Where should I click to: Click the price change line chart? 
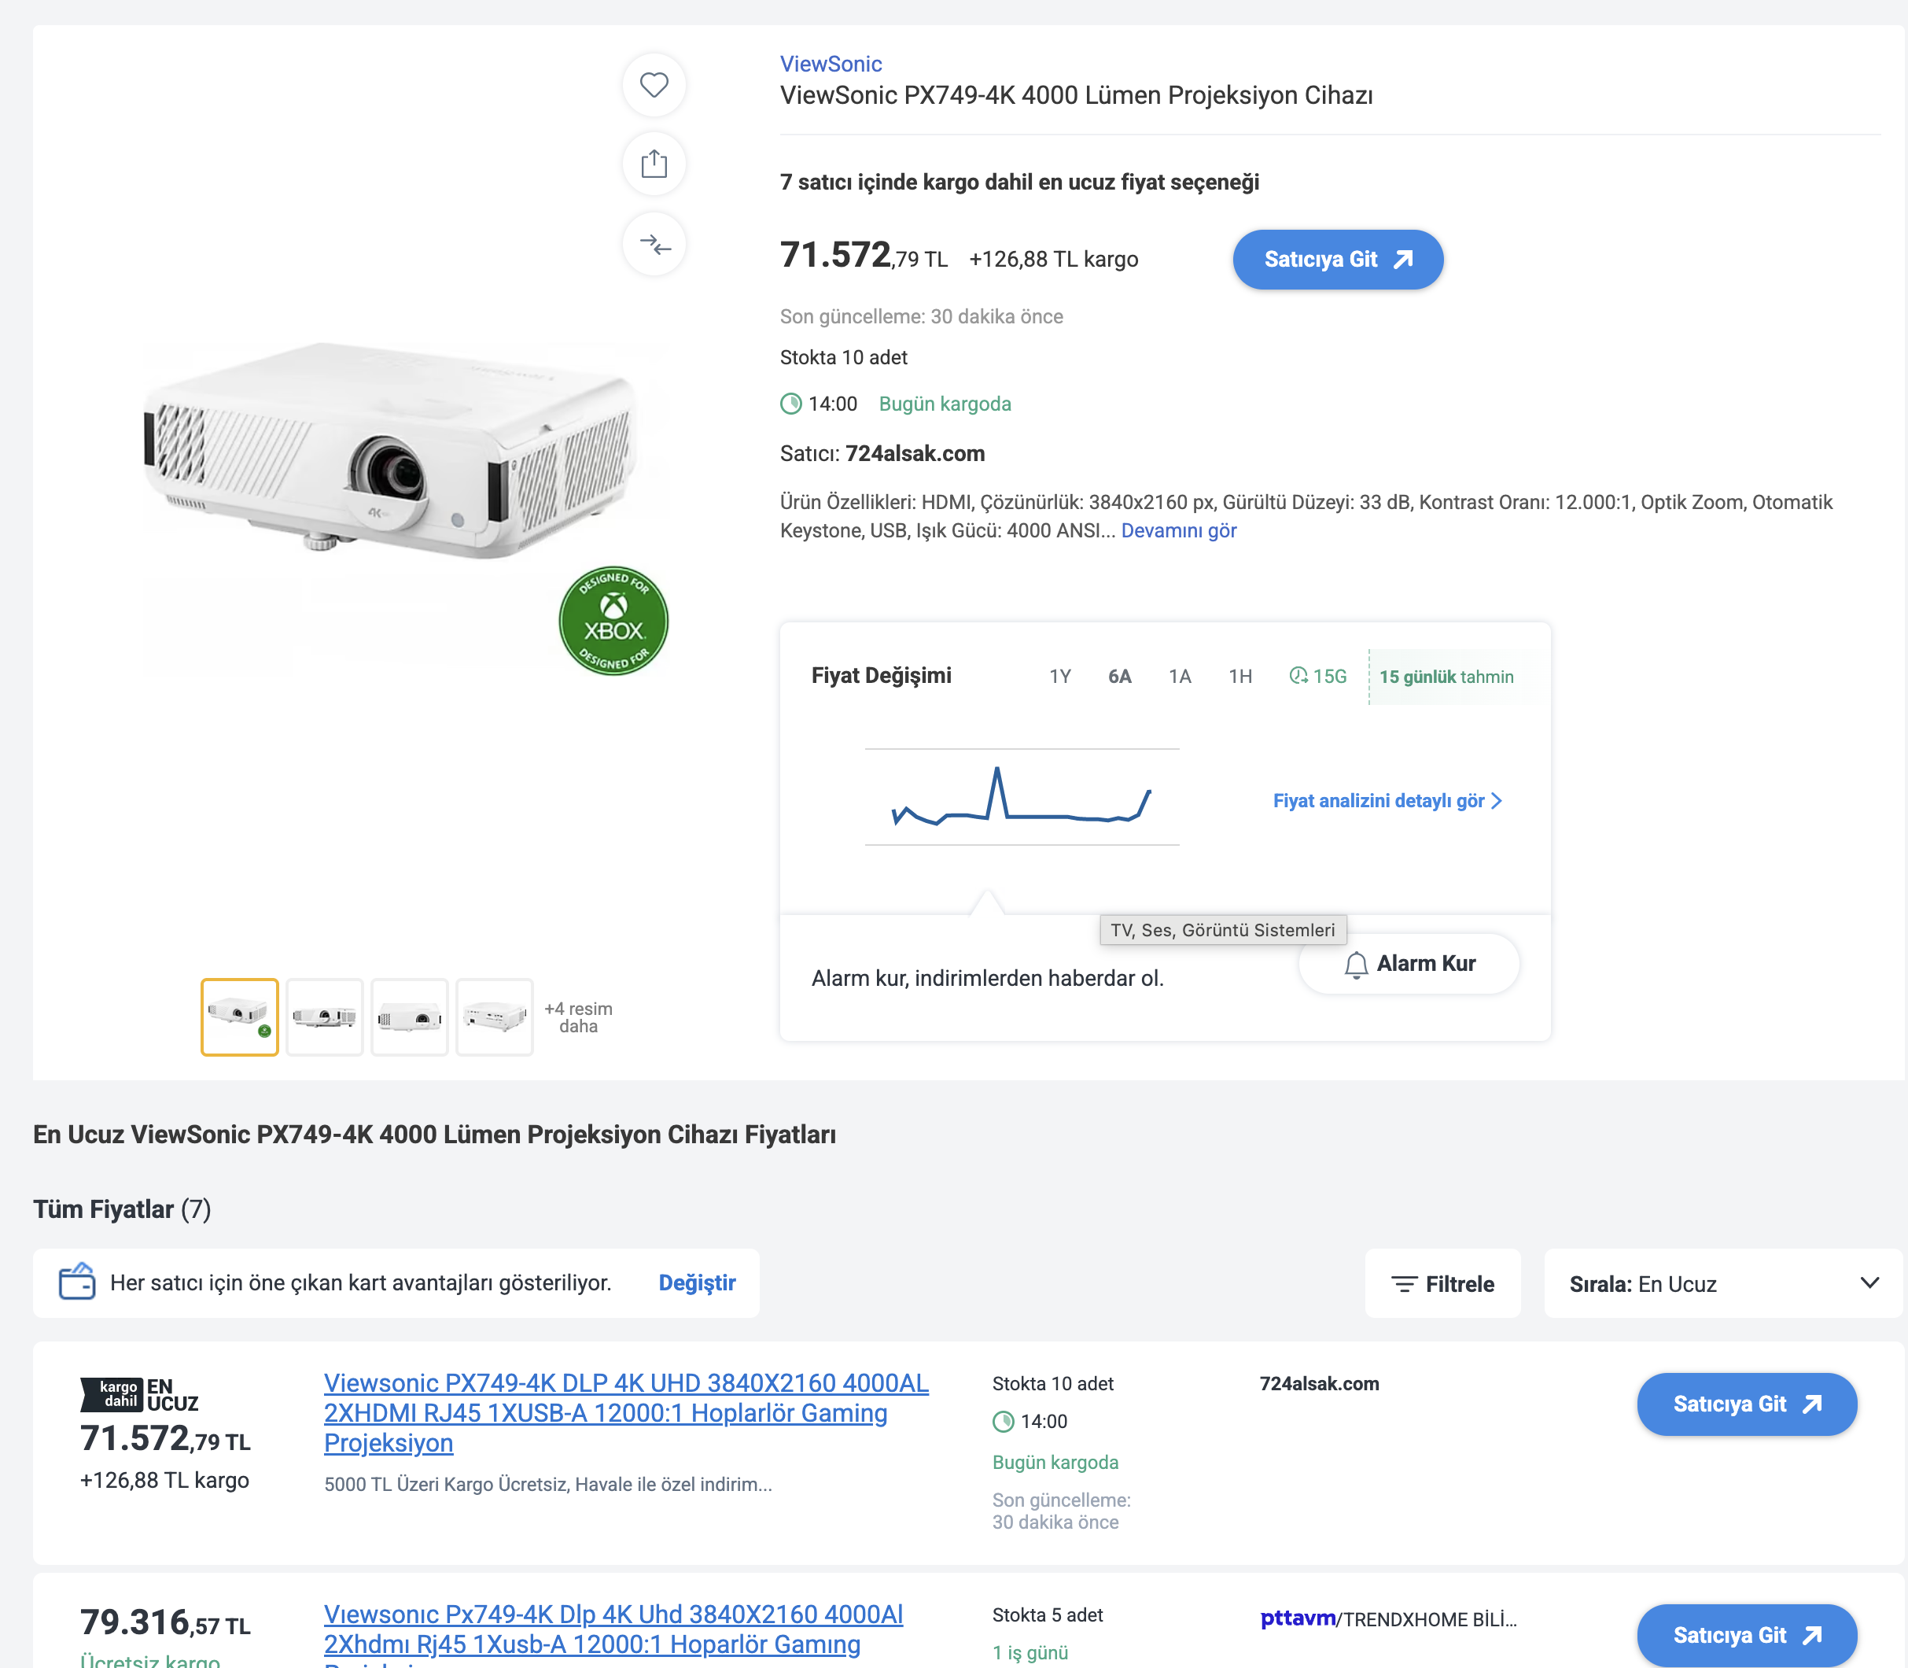click(1022, 797)
